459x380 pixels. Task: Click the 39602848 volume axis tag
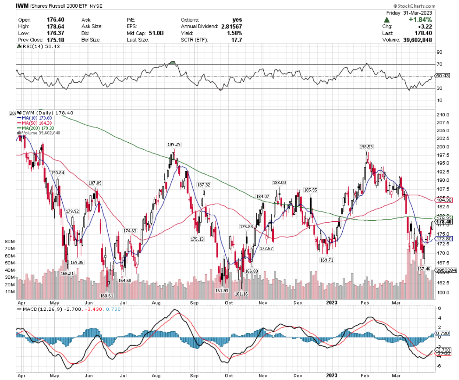pos(446,270)
